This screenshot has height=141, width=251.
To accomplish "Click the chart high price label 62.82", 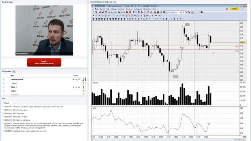I will tap(187, 25).
